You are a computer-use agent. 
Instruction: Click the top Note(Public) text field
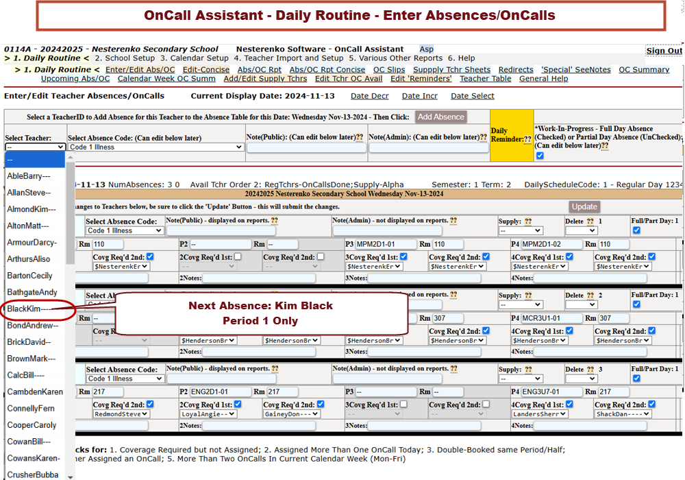(306, 147)
